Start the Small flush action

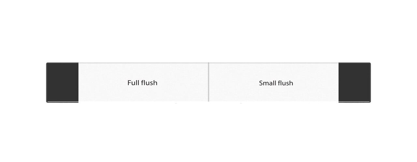274,82
